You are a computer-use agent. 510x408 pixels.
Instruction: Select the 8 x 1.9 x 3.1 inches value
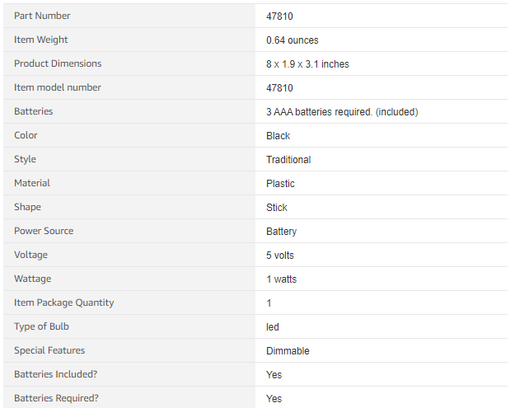click(307, 64)
